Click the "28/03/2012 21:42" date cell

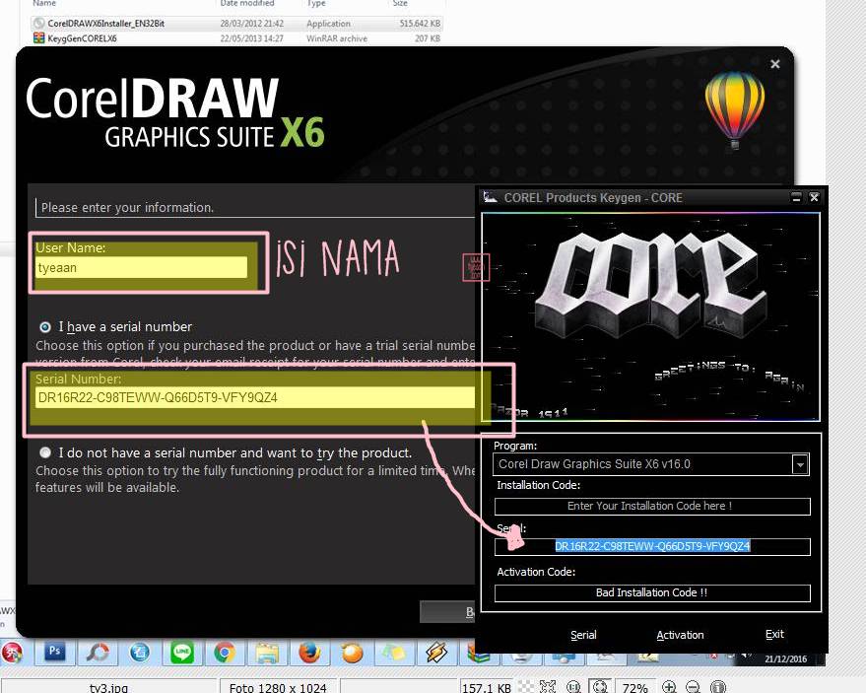[251, 24]
